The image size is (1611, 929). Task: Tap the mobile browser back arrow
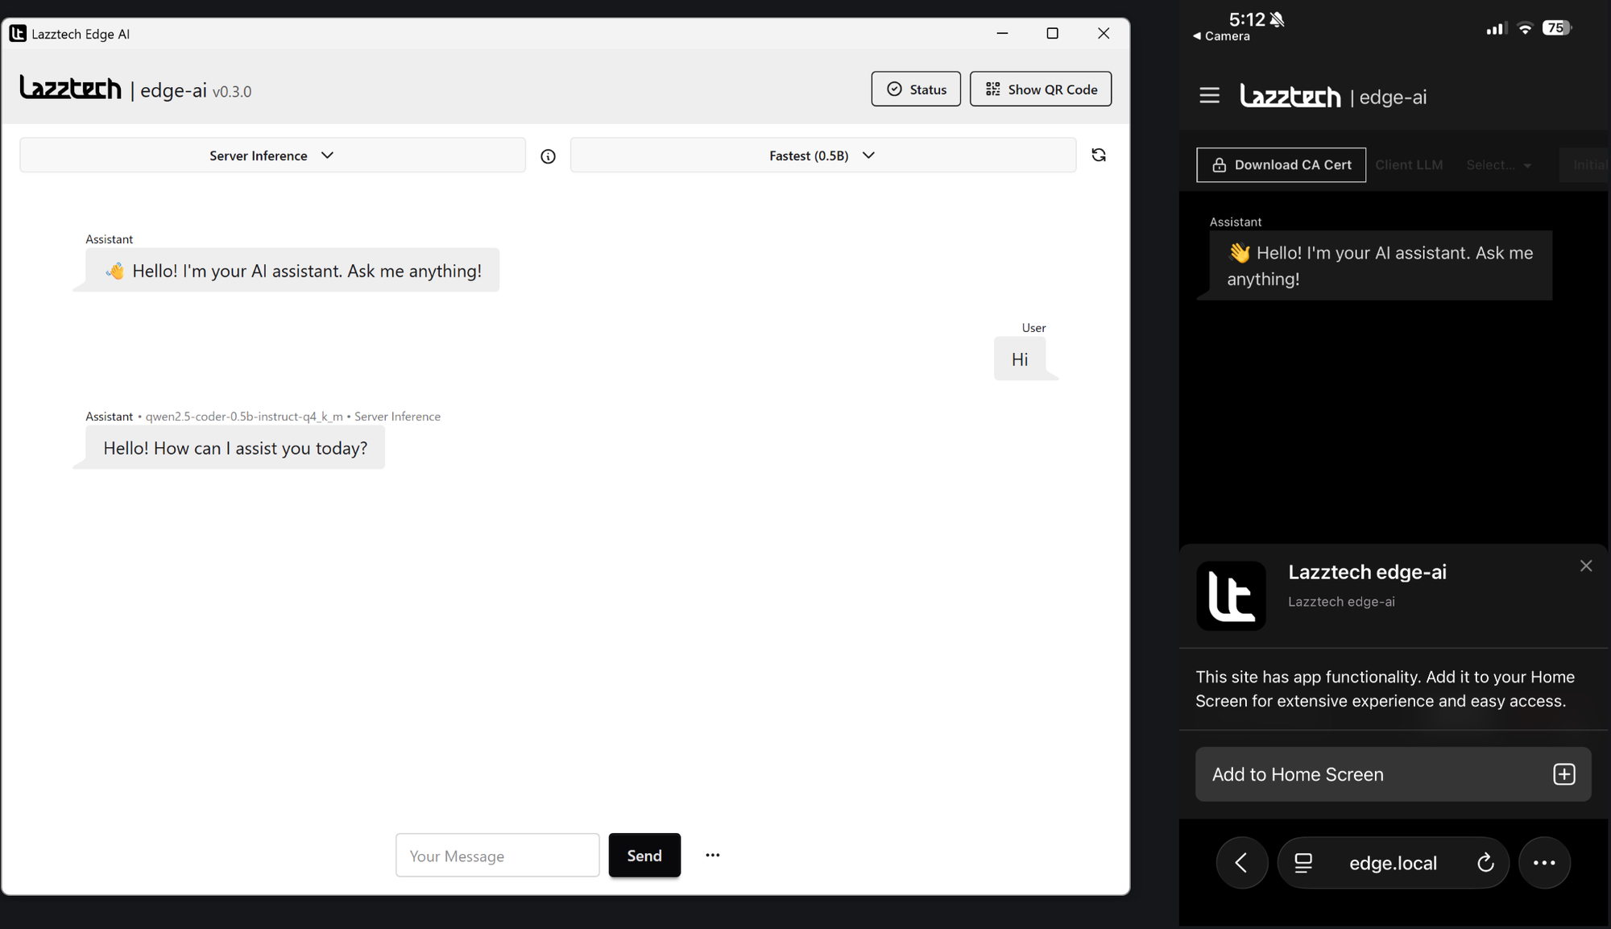pos(1241,863)
